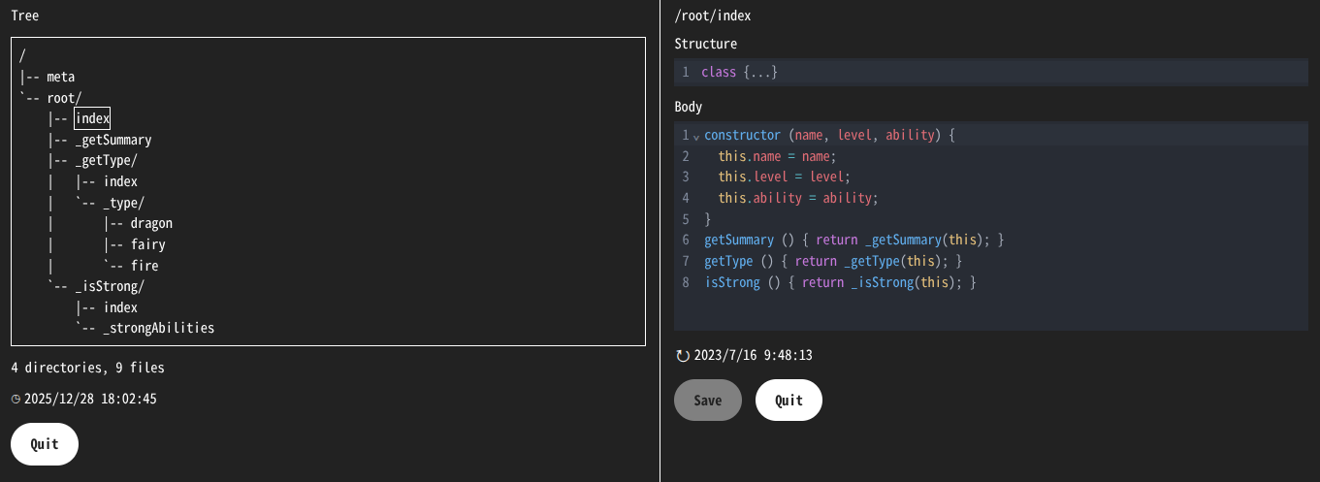Viewport: 1320px width, 482px height.
Task: Click the getSummary () method line
Action: pyautogui.click(x=853, y=240)
